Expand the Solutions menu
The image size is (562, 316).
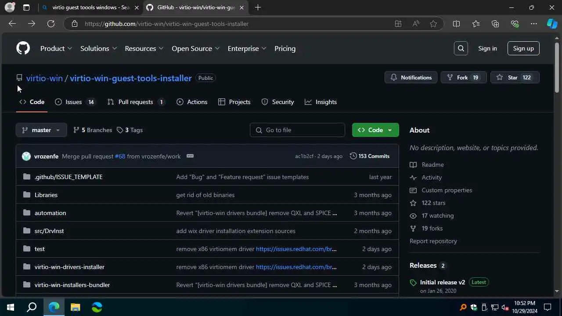(x=98, y=48)
